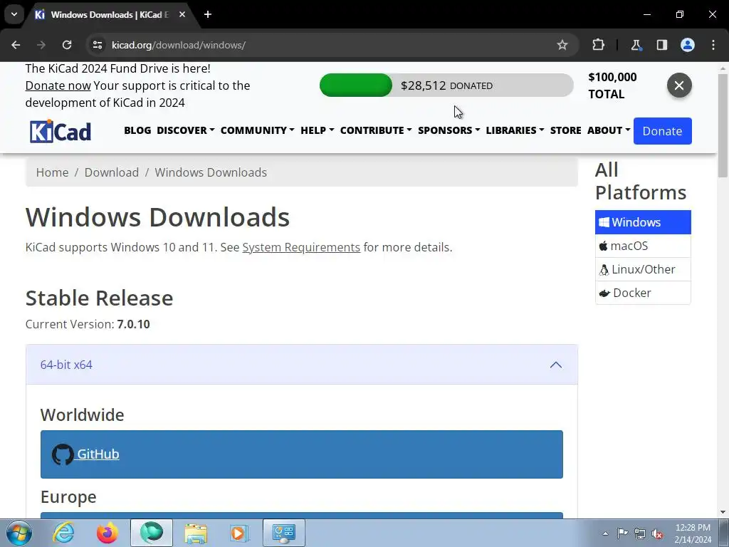729x547 pixels.
Task: Open the Windows Start button
Action: [19, 533]
